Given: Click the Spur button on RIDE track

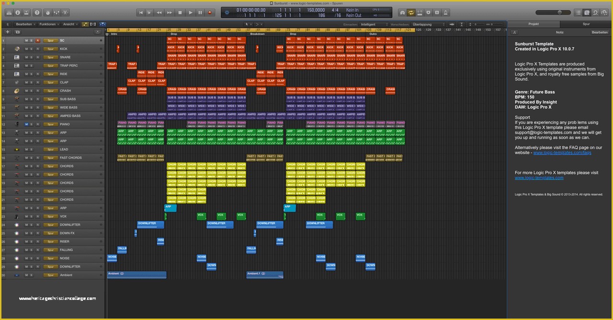Looking at the screenshot, I should coord(50,74).
